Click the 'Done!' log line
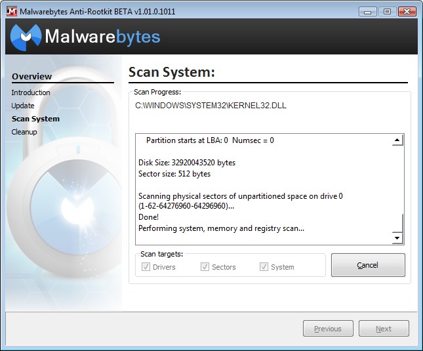This screenshot has height=351, width=423. tap(148, 217)
